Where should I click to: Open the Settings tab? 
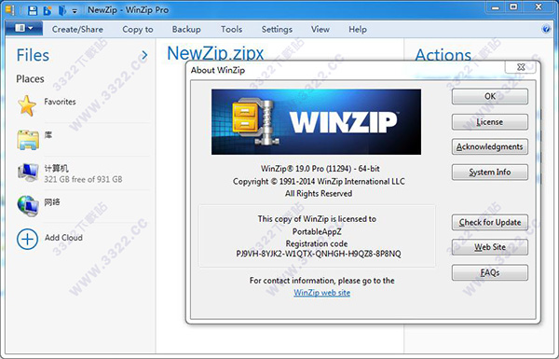pos(277,29)
